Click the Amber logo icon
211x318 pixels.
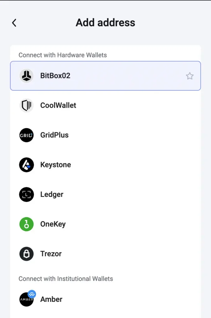coord(26,300)
